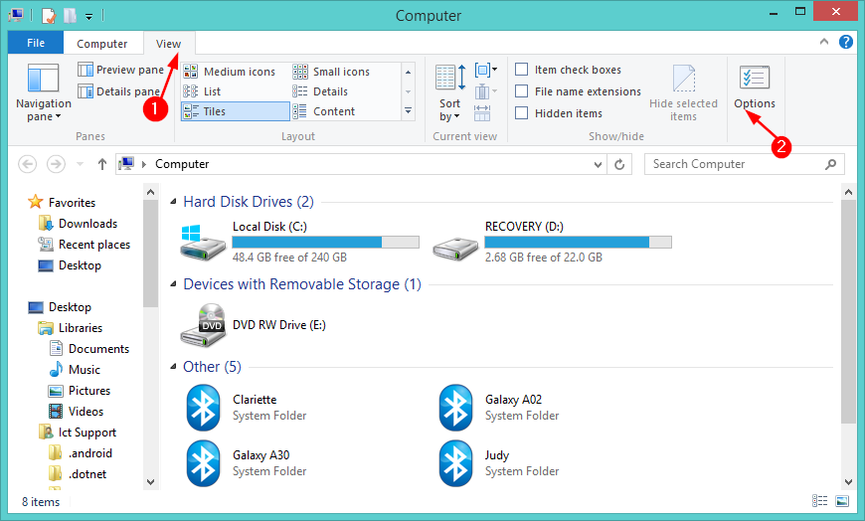The width and height of the screenshot is (865, 521).
Task: Select Ict Support folder in tree
Action: (78, 433)
